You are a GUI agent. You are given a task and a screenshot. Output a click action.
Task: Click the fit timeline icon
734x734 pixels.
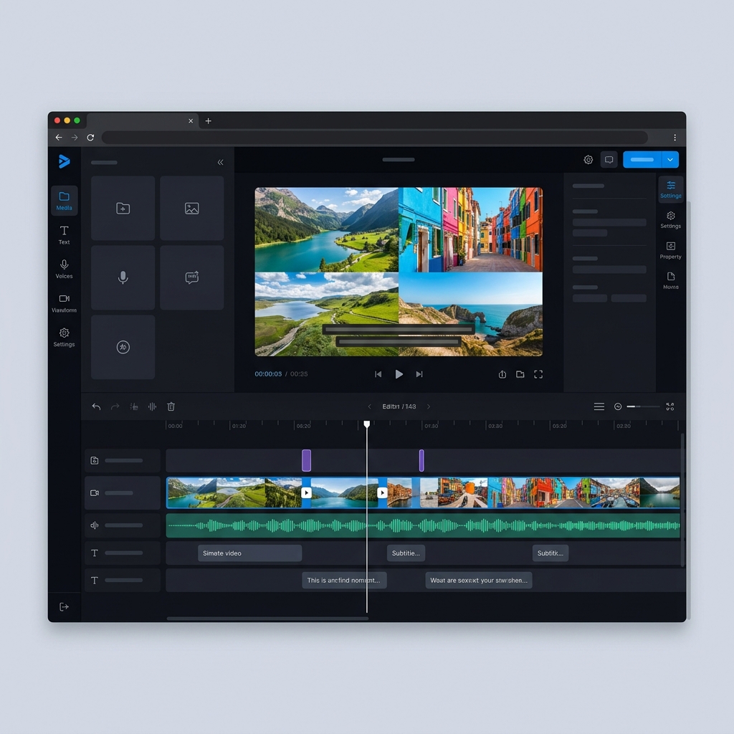(x=670, y=406)
